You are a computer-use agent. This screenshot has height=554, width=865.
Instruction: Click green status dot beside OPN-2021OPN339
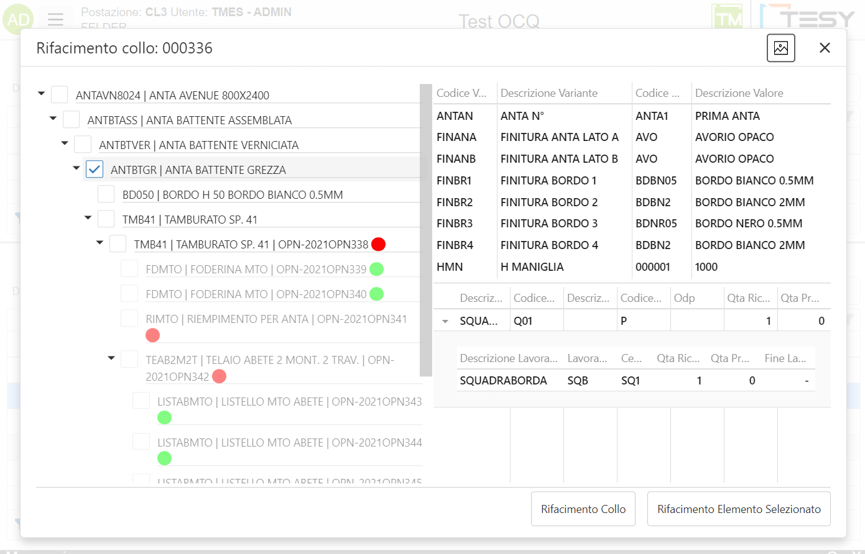click(x=376, y=269)
